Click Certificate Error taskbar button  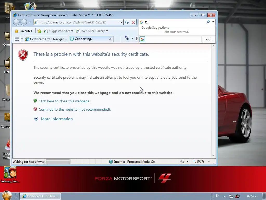(x=40, y=196)
